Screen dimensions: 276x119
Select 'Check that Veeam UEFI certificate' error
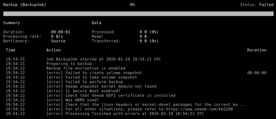click(x=111, y=96)
